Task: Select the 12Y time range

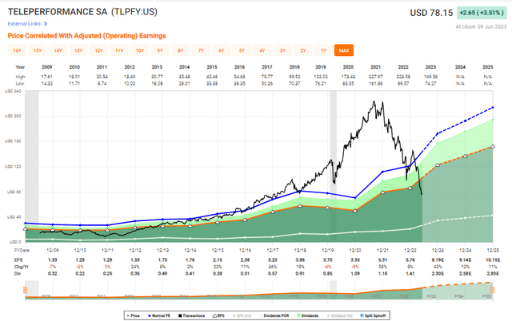Action: 98,50
